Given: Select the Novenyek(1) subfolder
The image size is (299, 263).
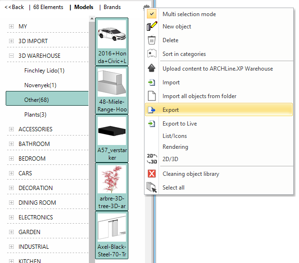Looking at the screenshot, I should [x=40, y=85].
